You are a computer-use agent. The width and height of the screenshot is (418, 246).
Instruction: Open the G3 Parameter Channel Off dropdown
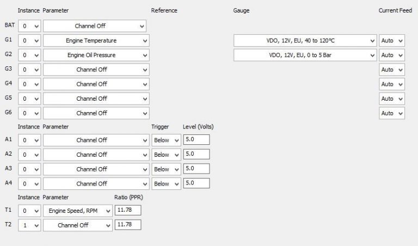[x=96, y=70]
